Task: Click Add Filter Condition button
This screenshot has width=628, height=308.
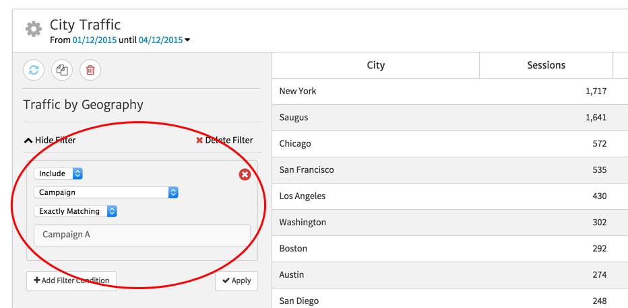Action: (x=71, y=280)
